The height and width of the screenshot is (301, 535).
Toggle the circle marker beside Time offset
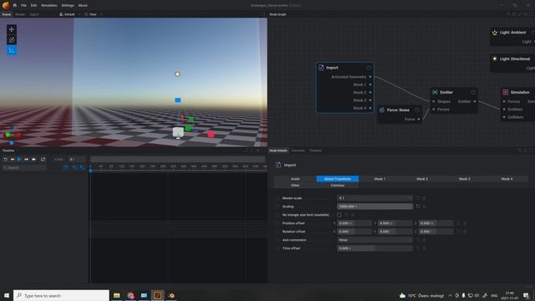click(277, 248)
